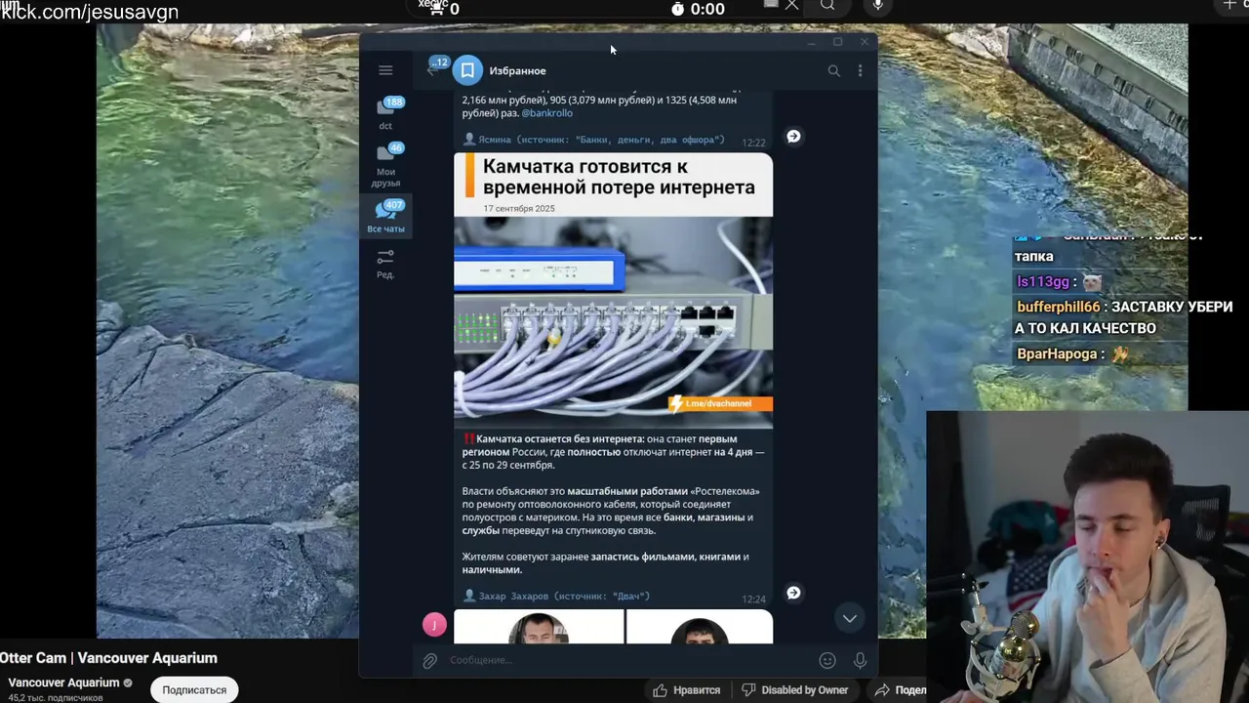Click the 12:22 message timestamp
Image resolution: width=1249 pixels, height=703 pixels.
tap(753, 143)
